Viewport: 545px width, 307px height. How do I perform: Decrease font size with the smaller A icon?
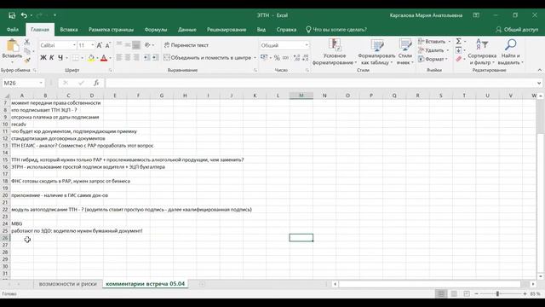[108, 45]
